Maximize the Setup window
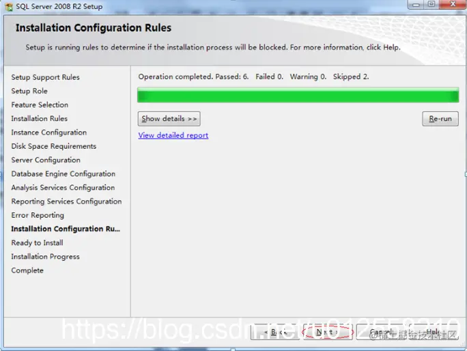 [431, 5]
